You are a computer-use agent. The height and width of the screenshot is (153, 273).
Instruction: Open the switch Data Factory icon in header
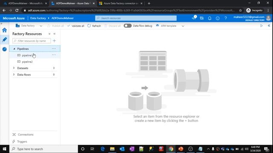[x=202, y=18]
